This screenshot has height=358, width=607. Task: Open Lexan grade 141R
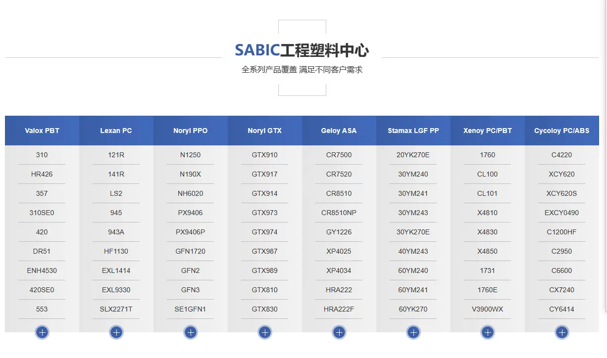pos(116,174)
